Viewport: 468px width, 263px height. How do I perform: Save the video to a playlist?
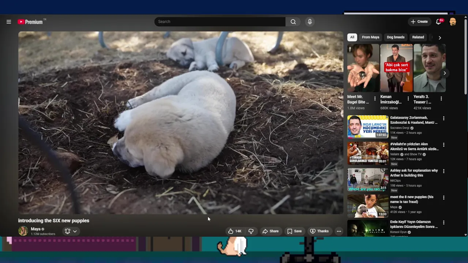point(294,231)
